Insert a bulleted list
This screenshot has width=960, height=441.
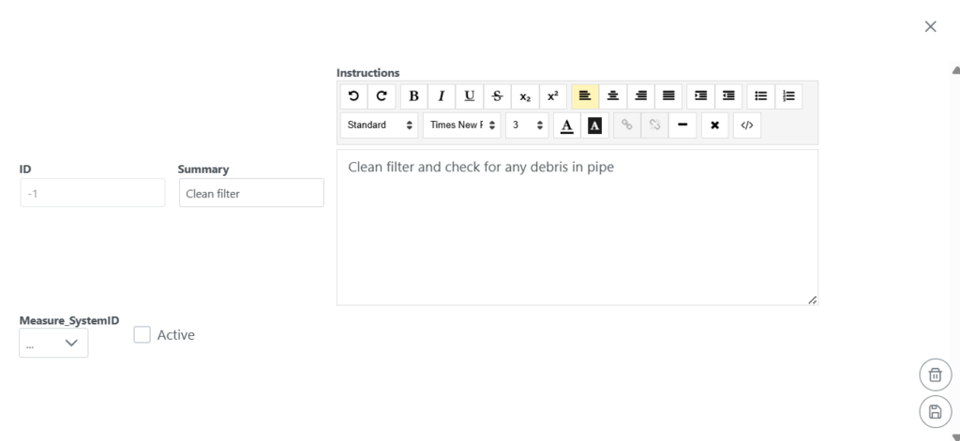pyautogui.click(x=761, y=96)
